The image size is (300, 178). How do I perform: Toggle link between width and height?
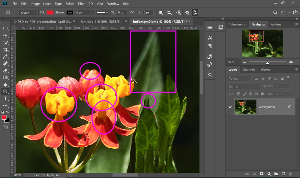132,13
